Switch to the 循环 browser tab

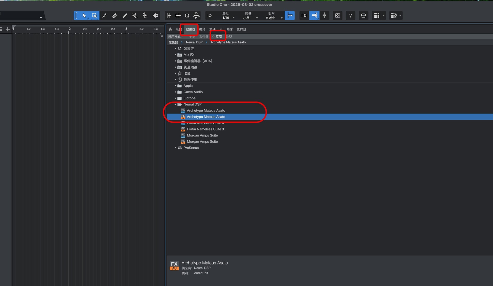coord(202,29)
